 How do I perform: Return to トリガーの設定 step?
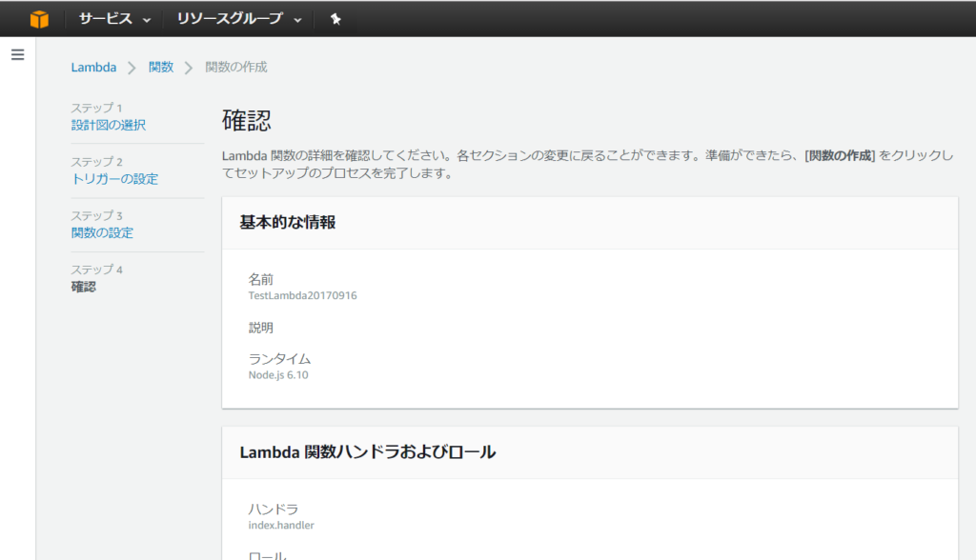tap(114, 179)
